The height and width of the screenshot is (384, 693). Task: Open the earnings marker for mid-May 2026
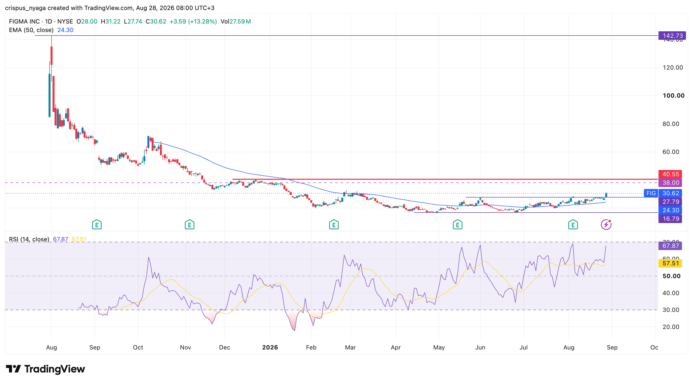458,225
